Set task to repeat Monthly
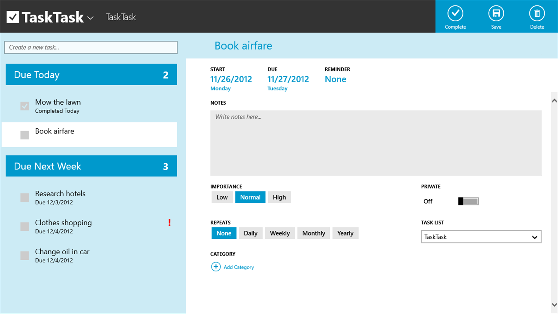This screenshot has width=558, height=314. pyautogui.click(x=314, y=233)
